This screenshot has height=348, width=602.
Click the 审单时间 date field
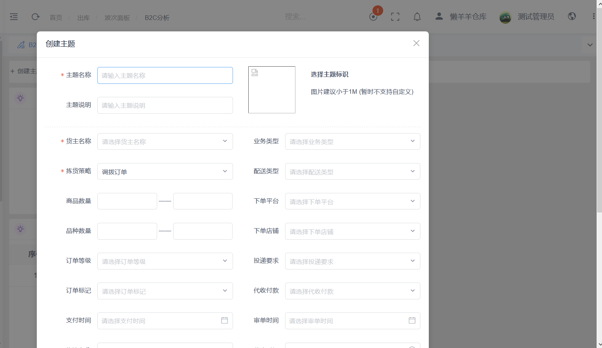pos(353,321)
